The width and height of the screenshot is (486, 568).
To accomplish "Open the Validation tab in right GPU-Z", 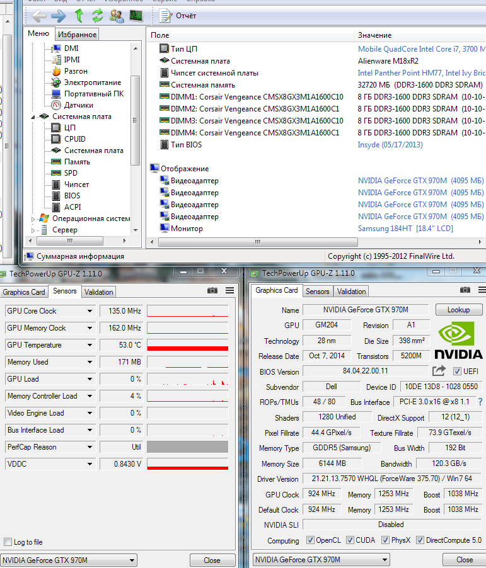I will point(352,292).
